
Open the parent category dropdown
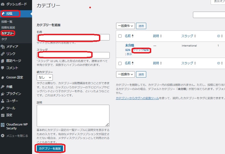45,78
